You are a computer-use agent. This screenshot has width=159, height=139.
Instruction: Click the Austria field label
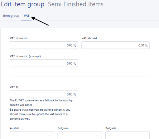pos(15,128)
